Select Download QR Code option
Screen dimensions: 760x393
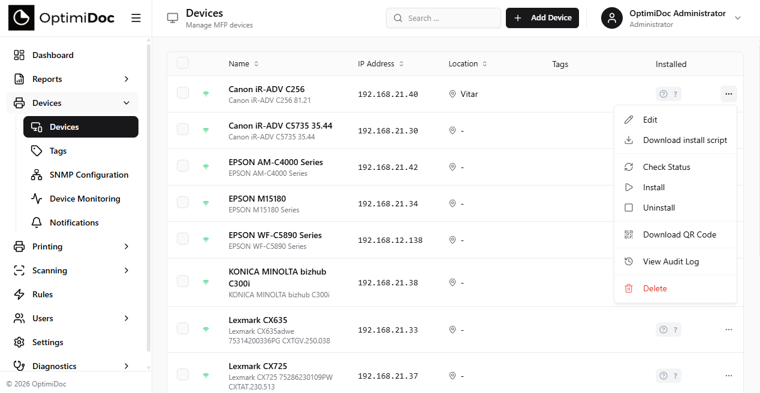point(675,234)
